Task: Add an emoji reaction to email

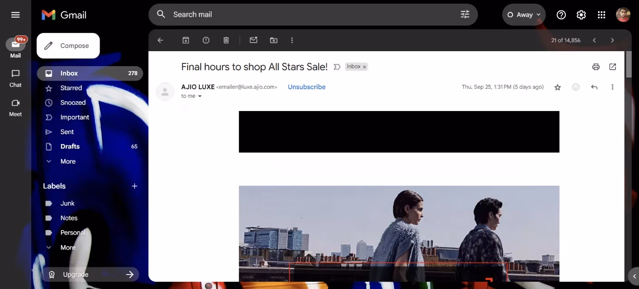Action: tap(576, 87)
